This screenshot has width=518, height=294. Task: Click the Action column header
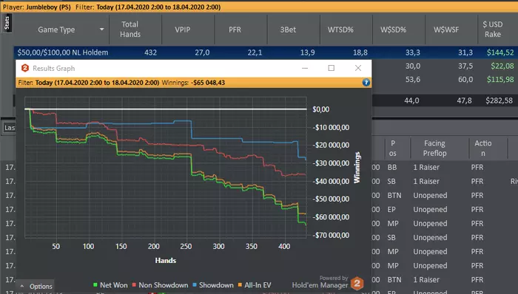click(x=483, y=148)
